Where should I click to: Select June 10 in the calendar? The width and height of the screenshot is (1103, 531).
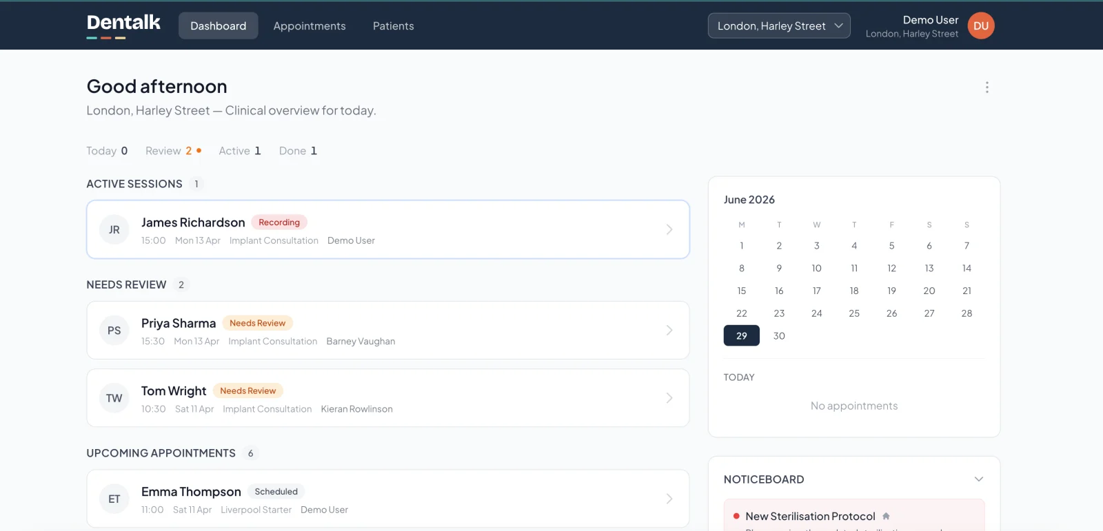point(817,269)
